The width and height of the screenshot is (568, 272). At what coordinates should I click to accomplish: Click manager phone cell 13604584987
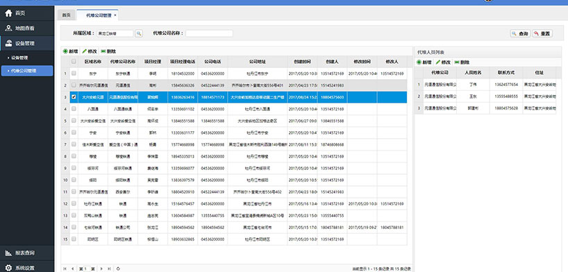pos(183,216)
